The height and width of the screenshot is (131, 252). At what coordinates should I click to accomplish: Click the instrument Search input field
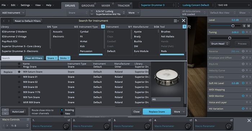(x=12, y=58)
